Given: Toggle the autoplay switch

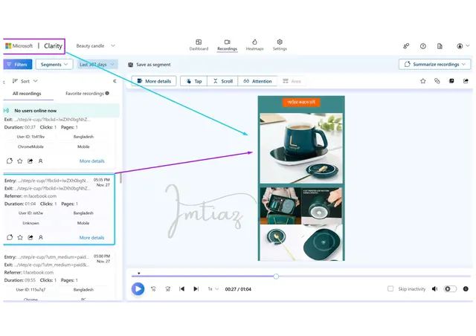Looking at the screenshot, I should [x=450, y=288].
